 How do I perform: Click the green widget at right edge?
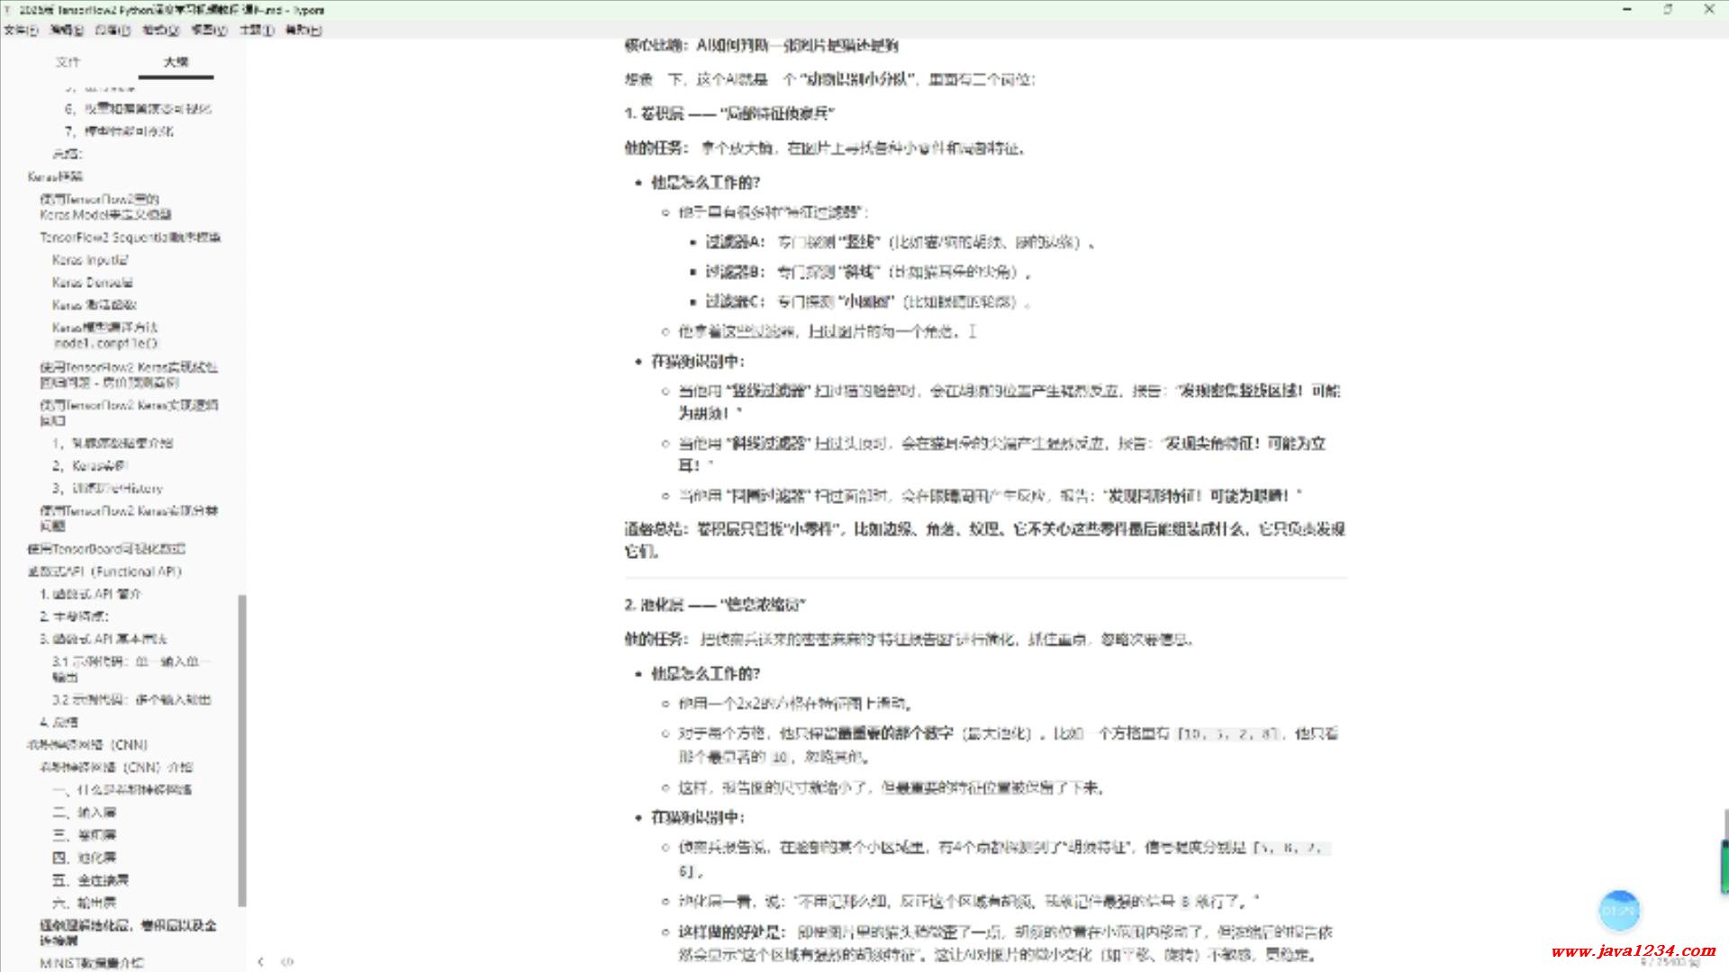[1724, 865]
